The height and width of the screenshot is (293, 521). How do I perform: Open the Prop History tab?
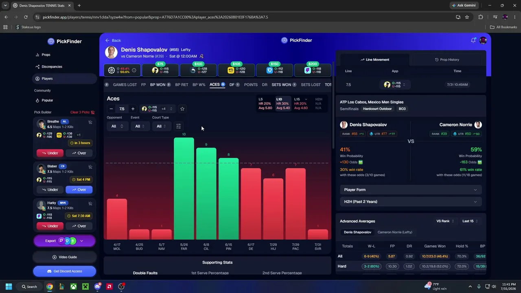tap(447, 59)
